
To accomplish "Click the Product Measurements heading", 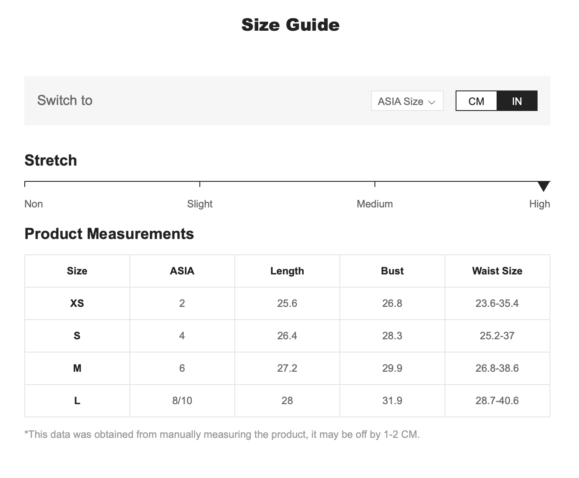I will (x=109, y=234).
